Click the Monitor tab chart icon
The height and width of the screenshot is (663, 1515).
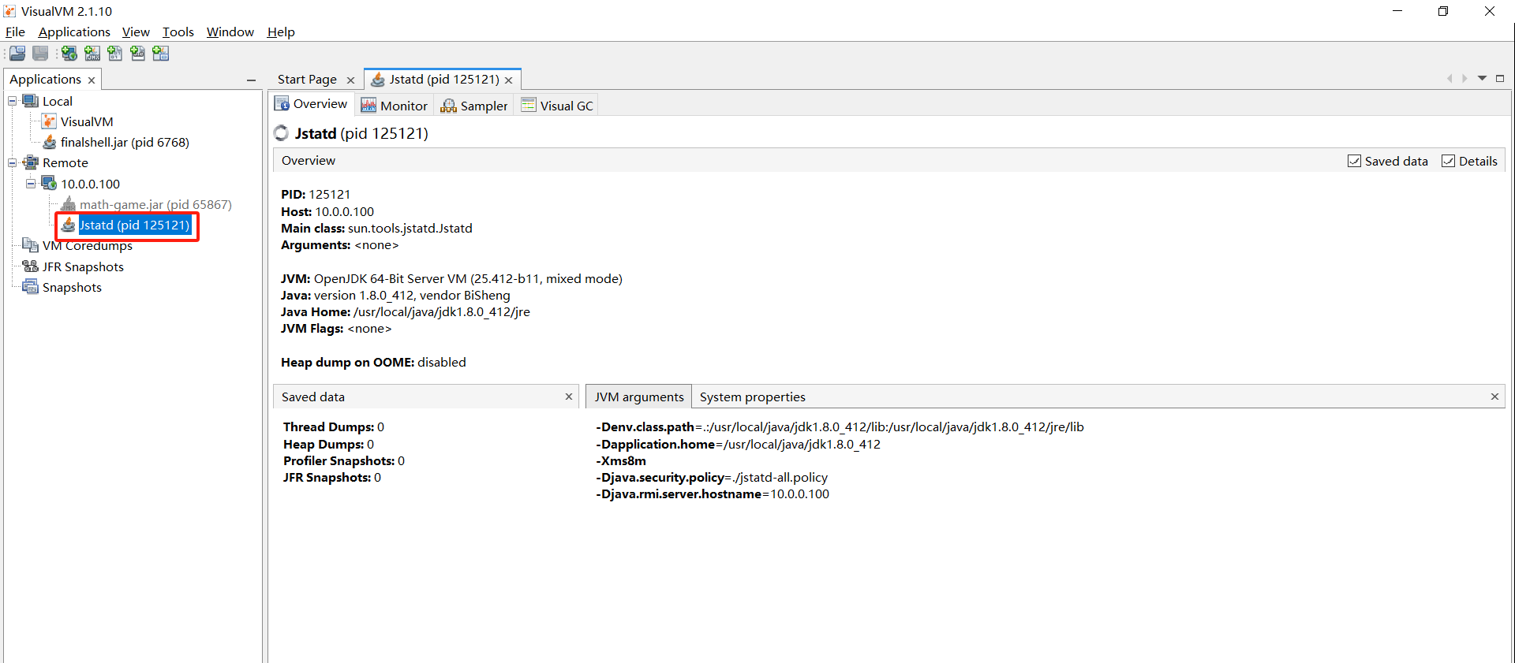pyautogui.click(x=368, y=106)
